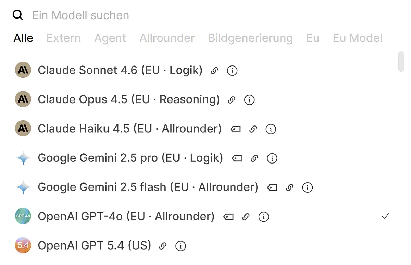Screen dimensions: 411x265
Task: Choose Claude Opus 4.5 (EU · Reasoning) model
Action: (128, 100)
